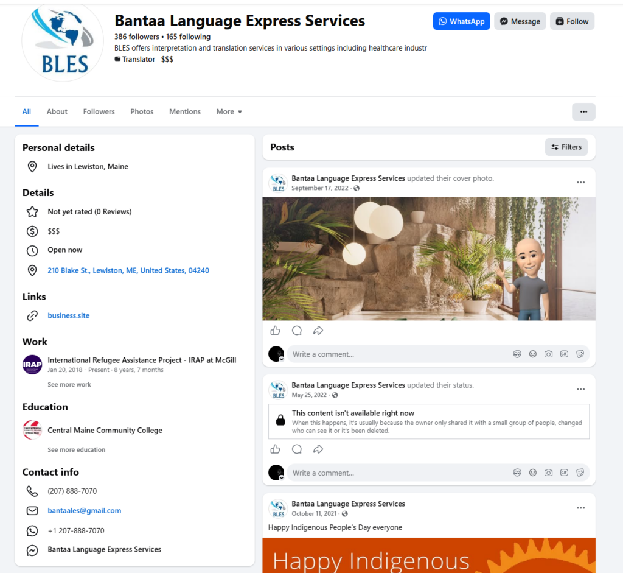
Task: Open profile options ellipsis button
Action: (583, 111)
